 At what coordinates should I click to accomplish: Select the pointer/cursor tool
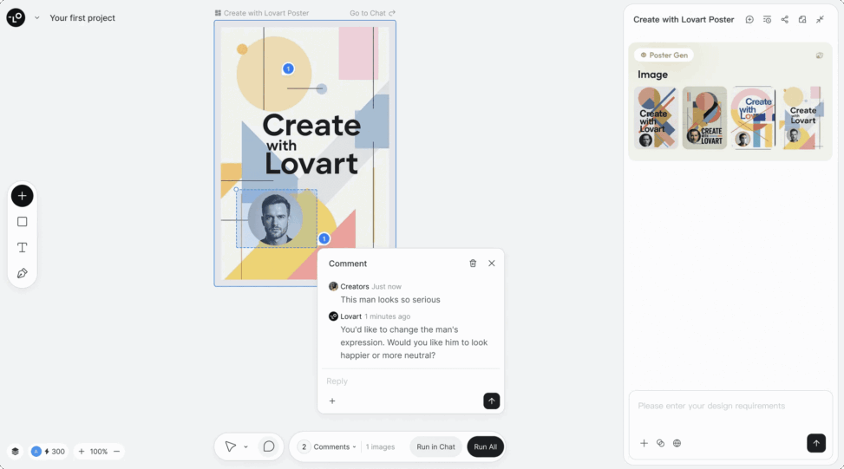pos(231,446)
